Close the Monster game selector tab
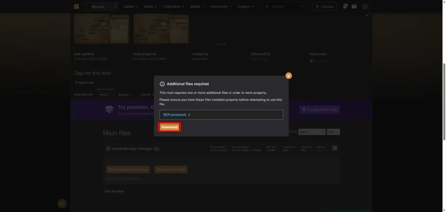This screenshot has height=212, width=446. (x=115, y=7)
